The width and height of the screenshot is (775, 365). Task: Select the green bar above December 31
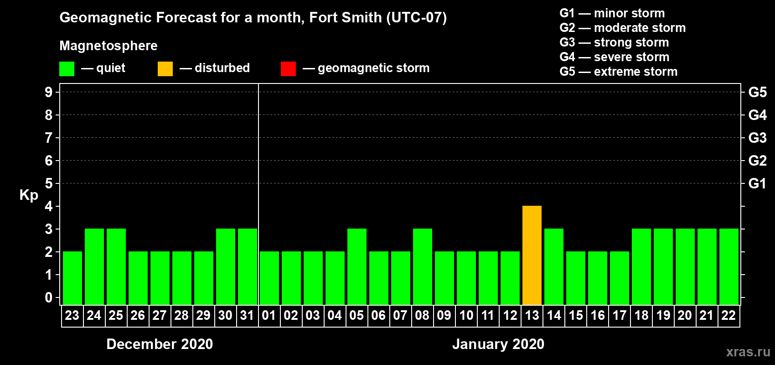click(x=248, y=266)
